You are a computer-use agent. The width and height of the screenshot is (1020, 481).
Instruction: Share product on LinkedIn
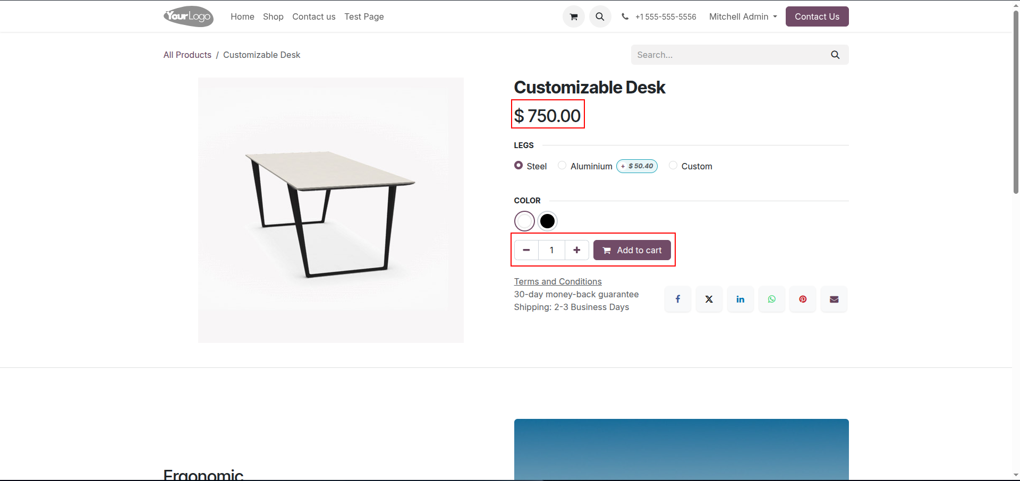pos(741,299)
